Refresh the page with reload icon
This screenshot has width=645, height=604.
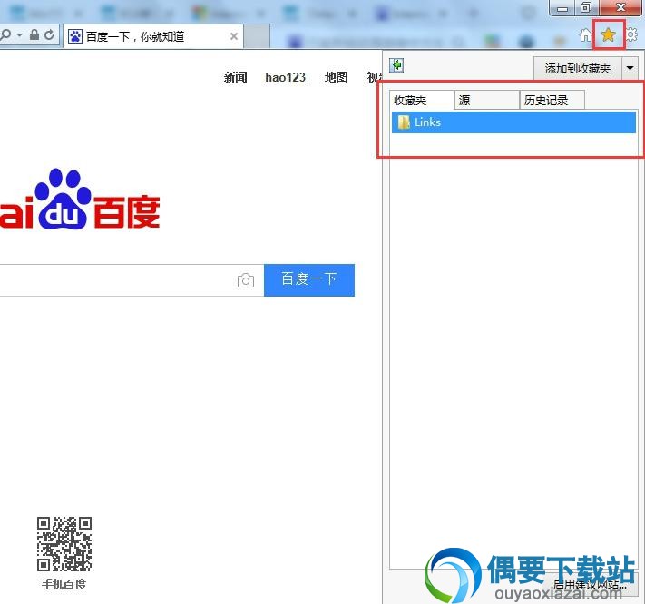(49, 35)
